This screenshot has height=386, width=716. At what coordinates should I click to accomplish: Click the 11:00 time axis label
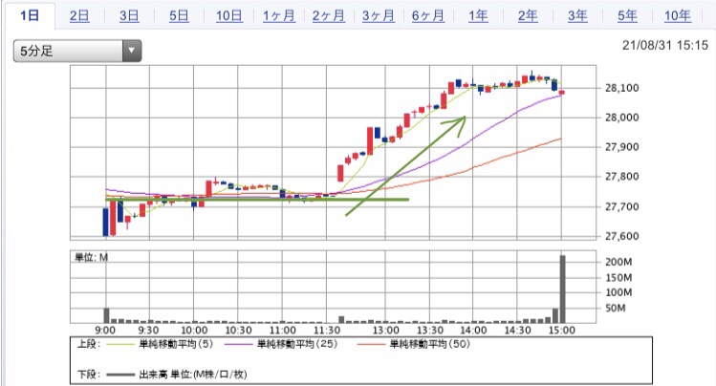click(283, 331)
